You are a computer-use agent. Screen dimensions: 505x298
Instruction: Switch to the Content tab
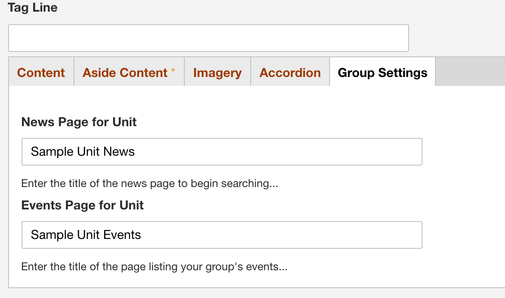(x=41, y=72)
